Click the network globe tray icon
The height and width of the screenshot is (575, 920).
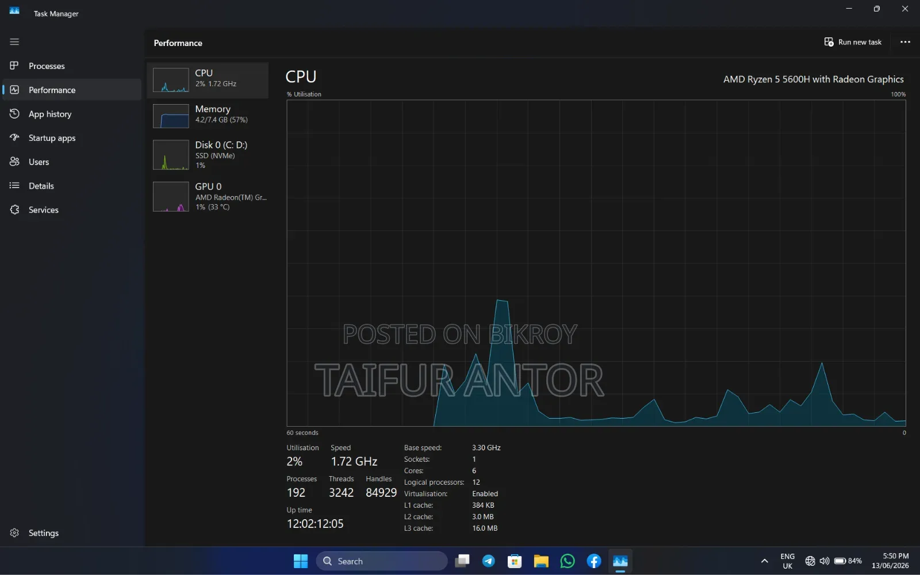tap(810, 561)
